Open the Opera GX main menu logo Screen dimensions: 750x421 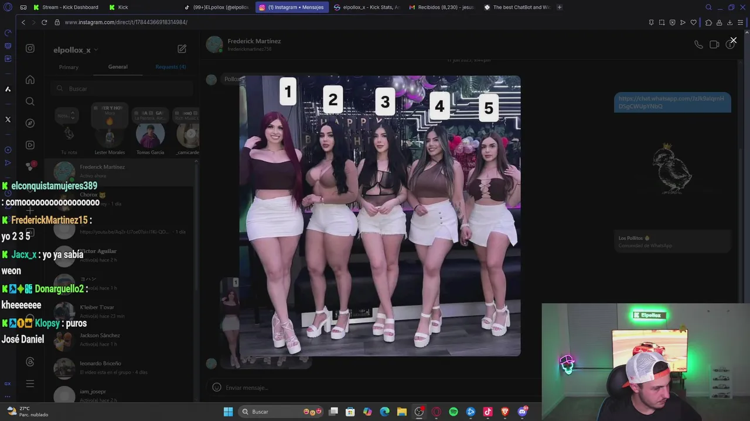pyautogui.click(x=7, y=7)
